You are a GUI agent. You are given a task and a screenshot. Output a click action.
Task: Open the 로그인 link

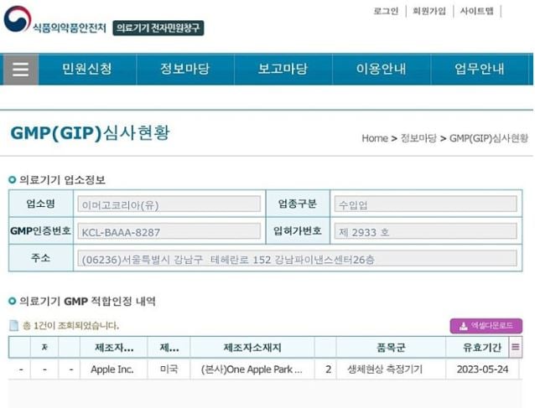[x=386, y=11]
